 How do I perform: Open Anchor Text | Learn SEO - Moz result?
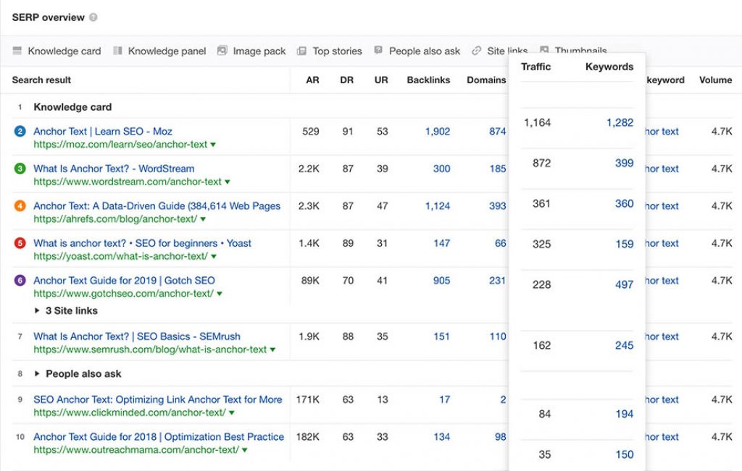(103, 132)
